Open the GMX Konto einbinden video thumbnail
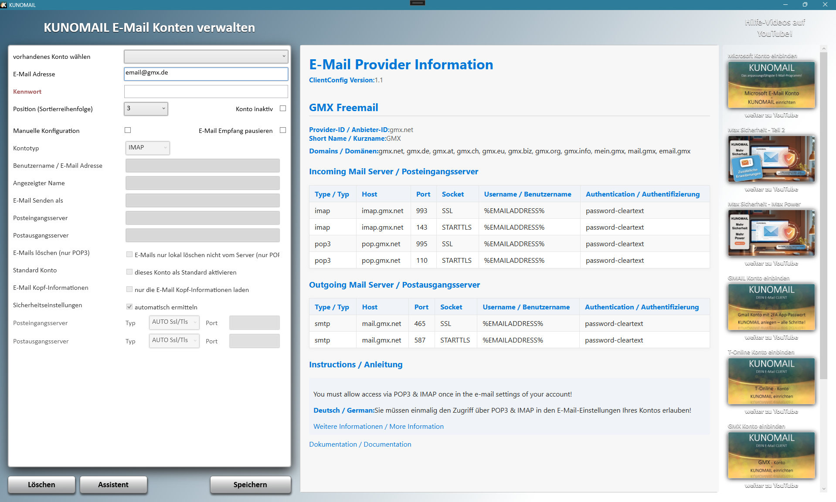The image size is (836, 502). (x=771, y=455)
